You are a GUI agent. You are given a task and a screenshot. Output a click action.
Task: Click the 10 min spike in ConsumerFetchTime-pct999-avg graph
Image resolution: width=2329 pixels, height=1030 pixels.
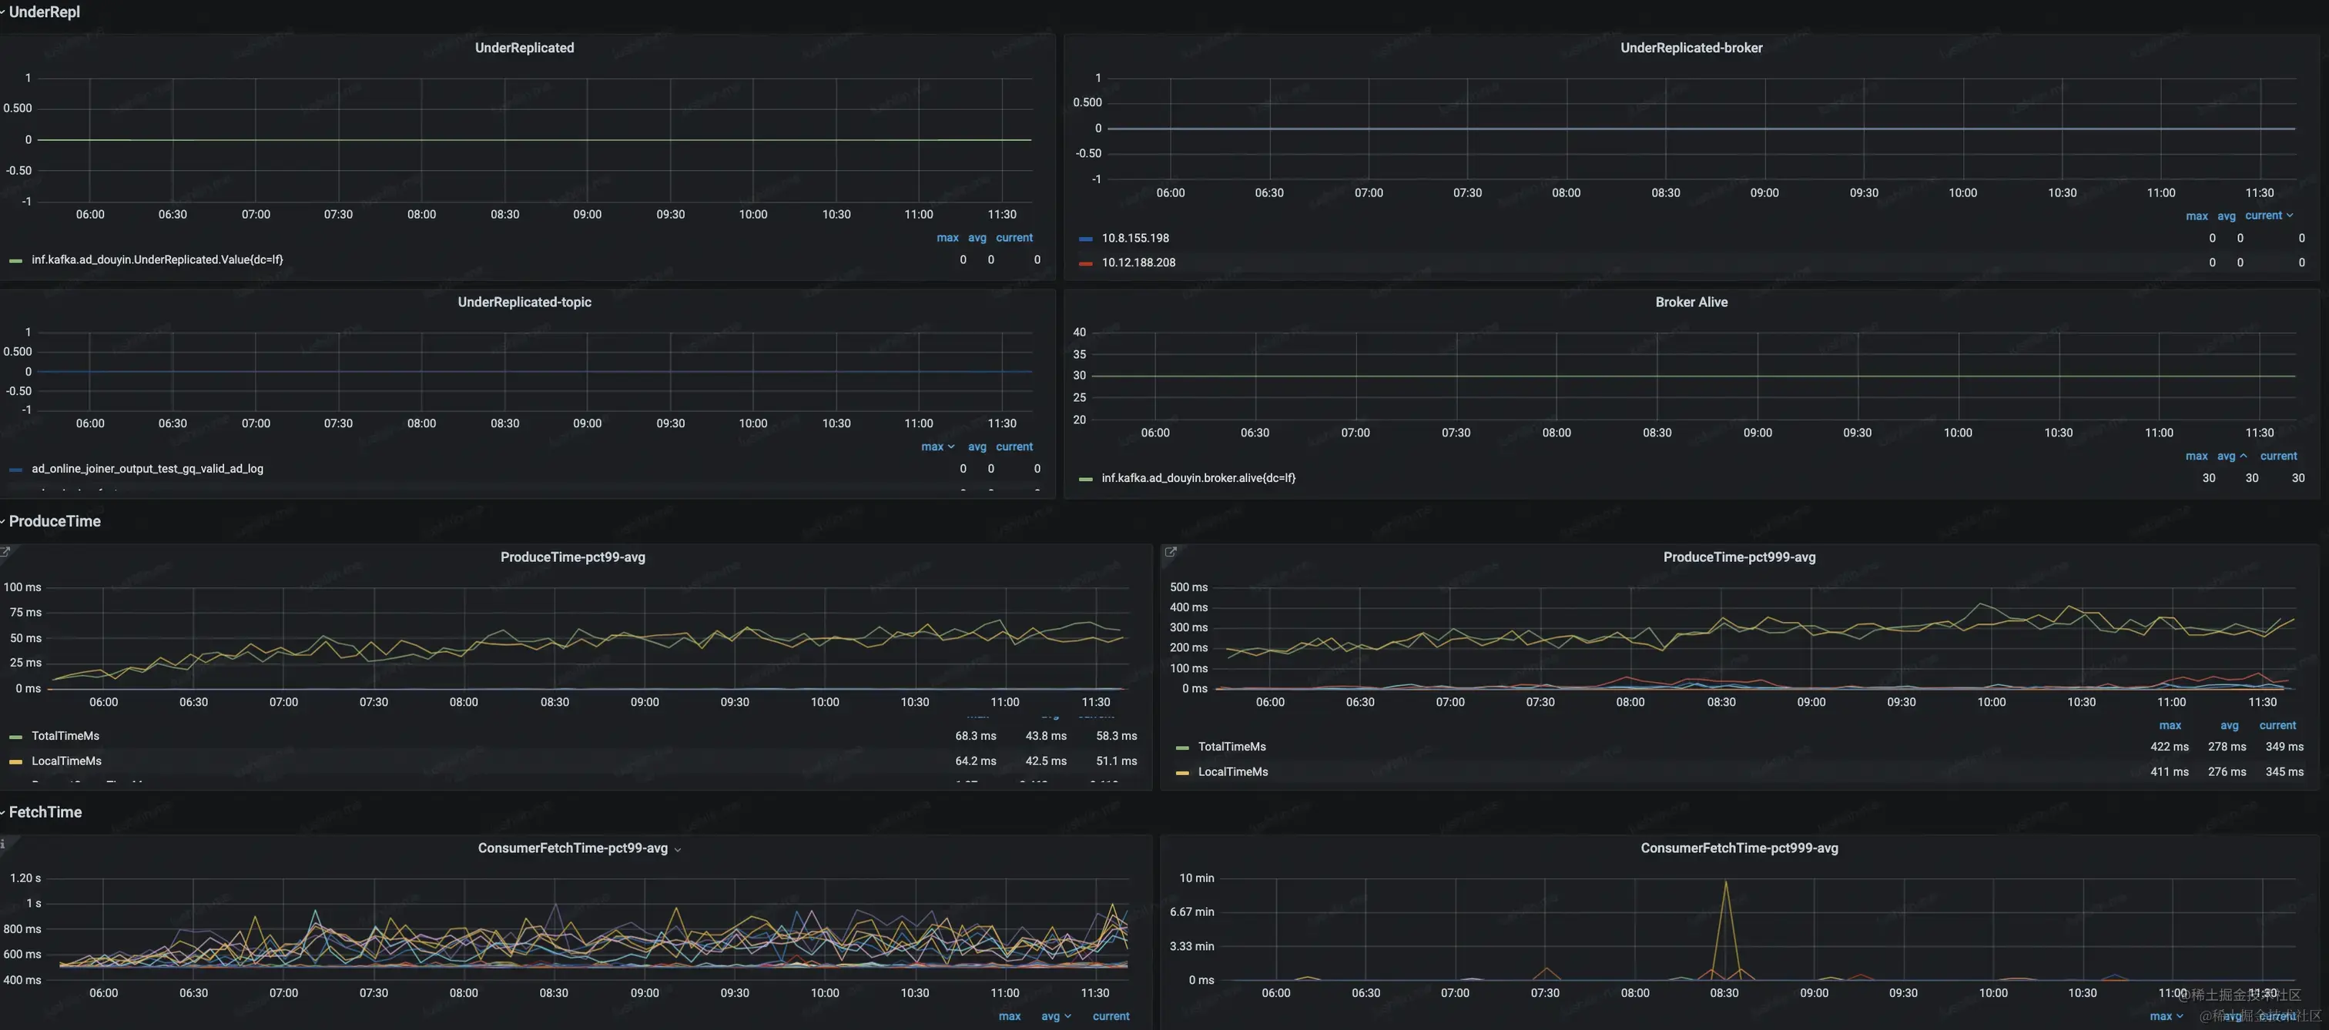tap(1725, 882)
